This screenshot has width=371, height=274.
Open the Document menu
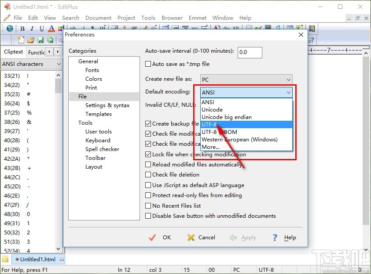tap(98, 18)
